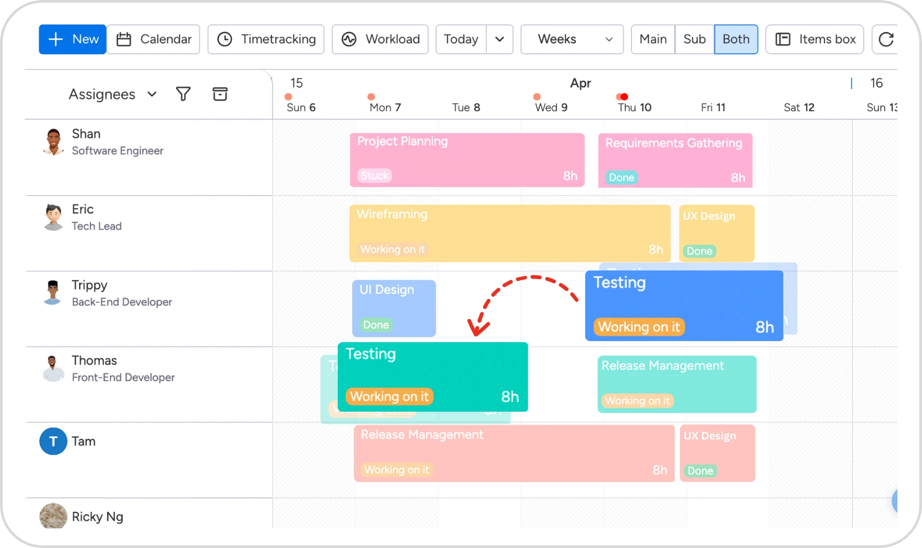Click Shan's profile avatar
Image resolution: width=922 pixels, height=548 pixels.
53,142
